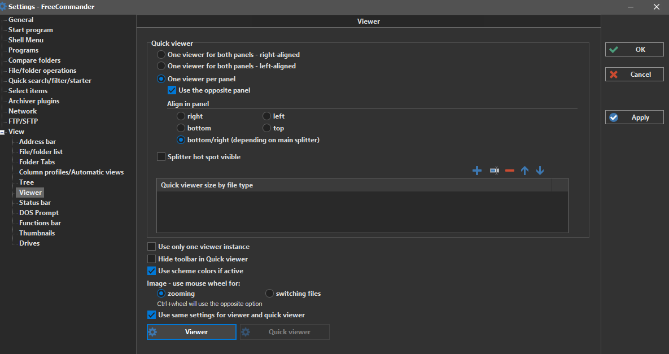Open Functions bar settings

pyautogui.click(x=40, y=223)
